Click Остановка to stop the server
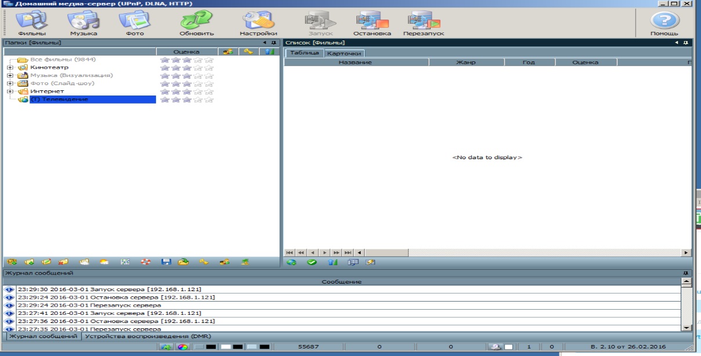Screen dimensions: 701x356 (372, 23)
